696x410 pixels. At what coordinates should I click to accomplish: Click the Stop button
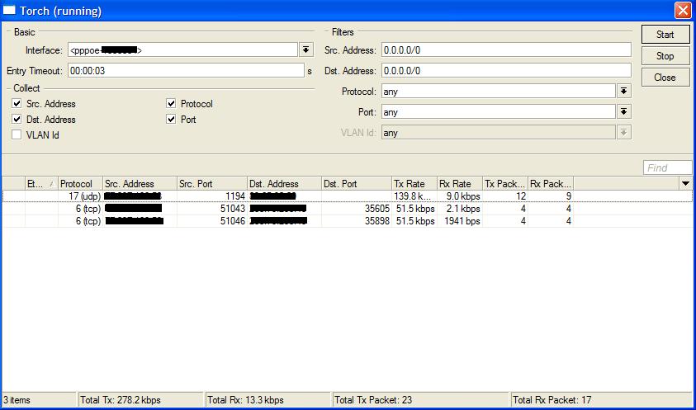click(665, 56)
